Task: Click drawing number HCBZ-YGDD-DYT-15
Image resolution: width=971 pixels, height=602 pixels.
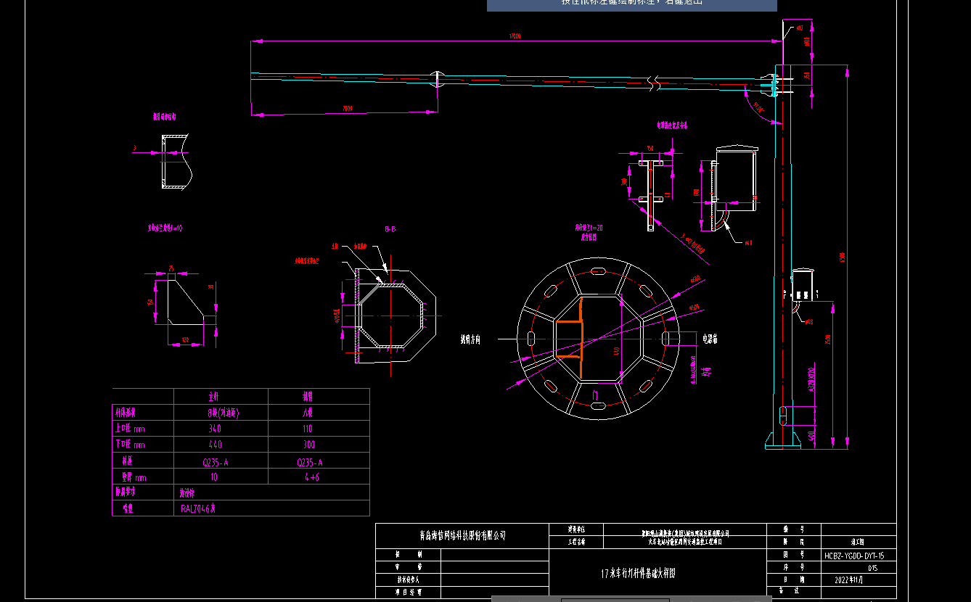Action: [x=855, y=556]
